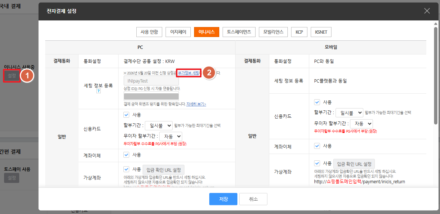Open mobile 할부기간 일시불 dropdown
Viewport: 440px width, 214px height.
[x=349, y=113]
